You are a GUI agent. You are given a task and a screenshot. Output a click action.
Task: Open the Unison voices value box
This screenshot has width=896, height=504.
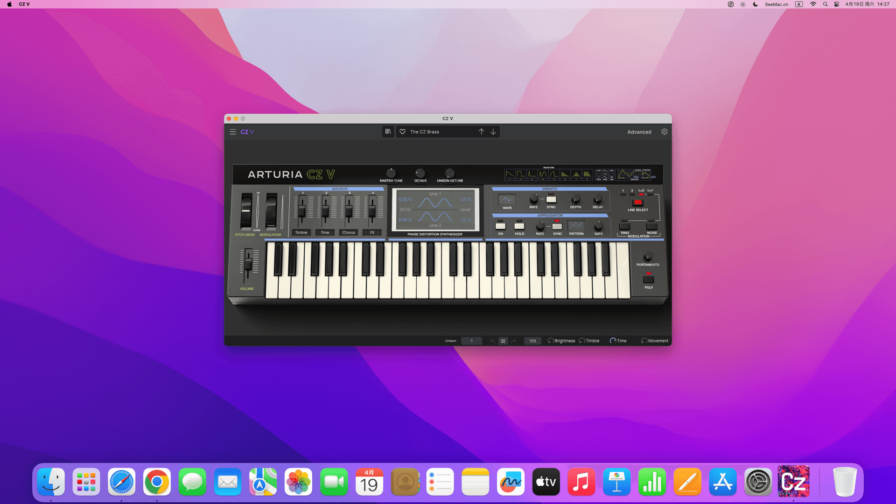471,341
